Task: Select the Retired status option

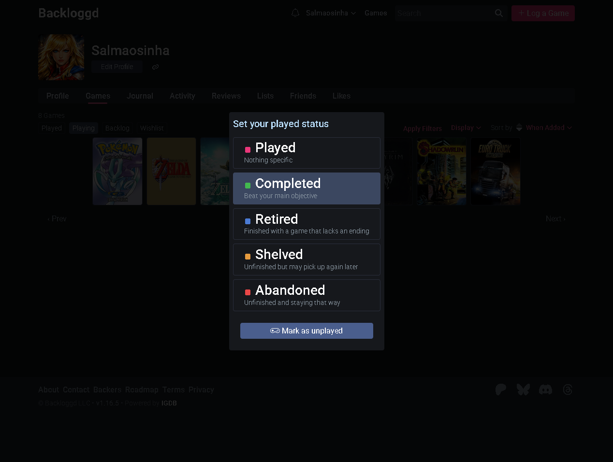Action: pos(306,224)
